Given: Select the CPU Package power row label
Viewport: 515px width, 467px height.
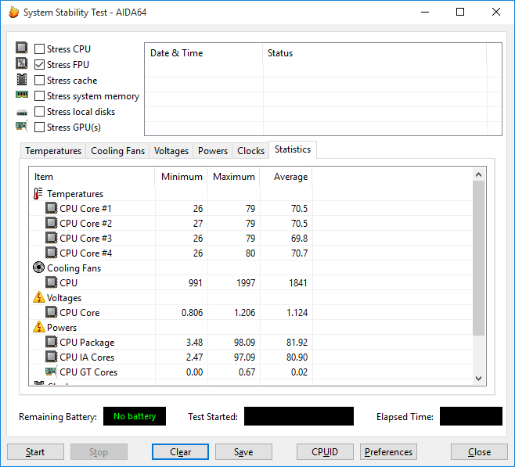Looking at the screenshot, I should (87, 343).
